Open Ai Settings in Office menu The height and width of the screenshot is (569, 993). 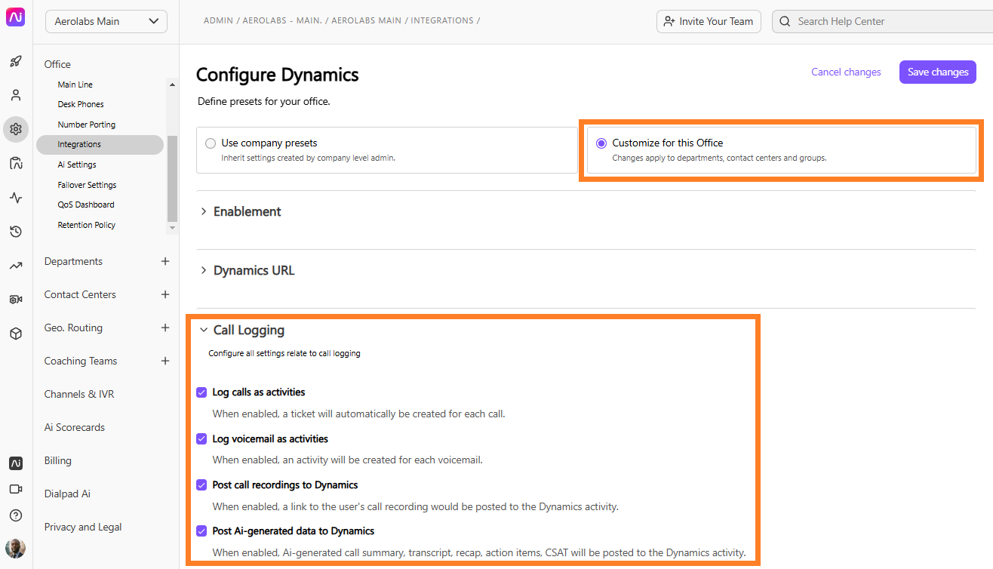(x=77, y=165)
